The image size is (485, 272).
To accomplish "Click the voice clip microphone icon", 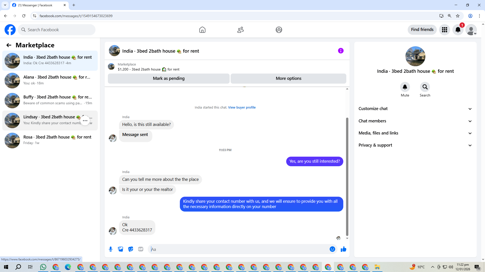I will (111, 249).
